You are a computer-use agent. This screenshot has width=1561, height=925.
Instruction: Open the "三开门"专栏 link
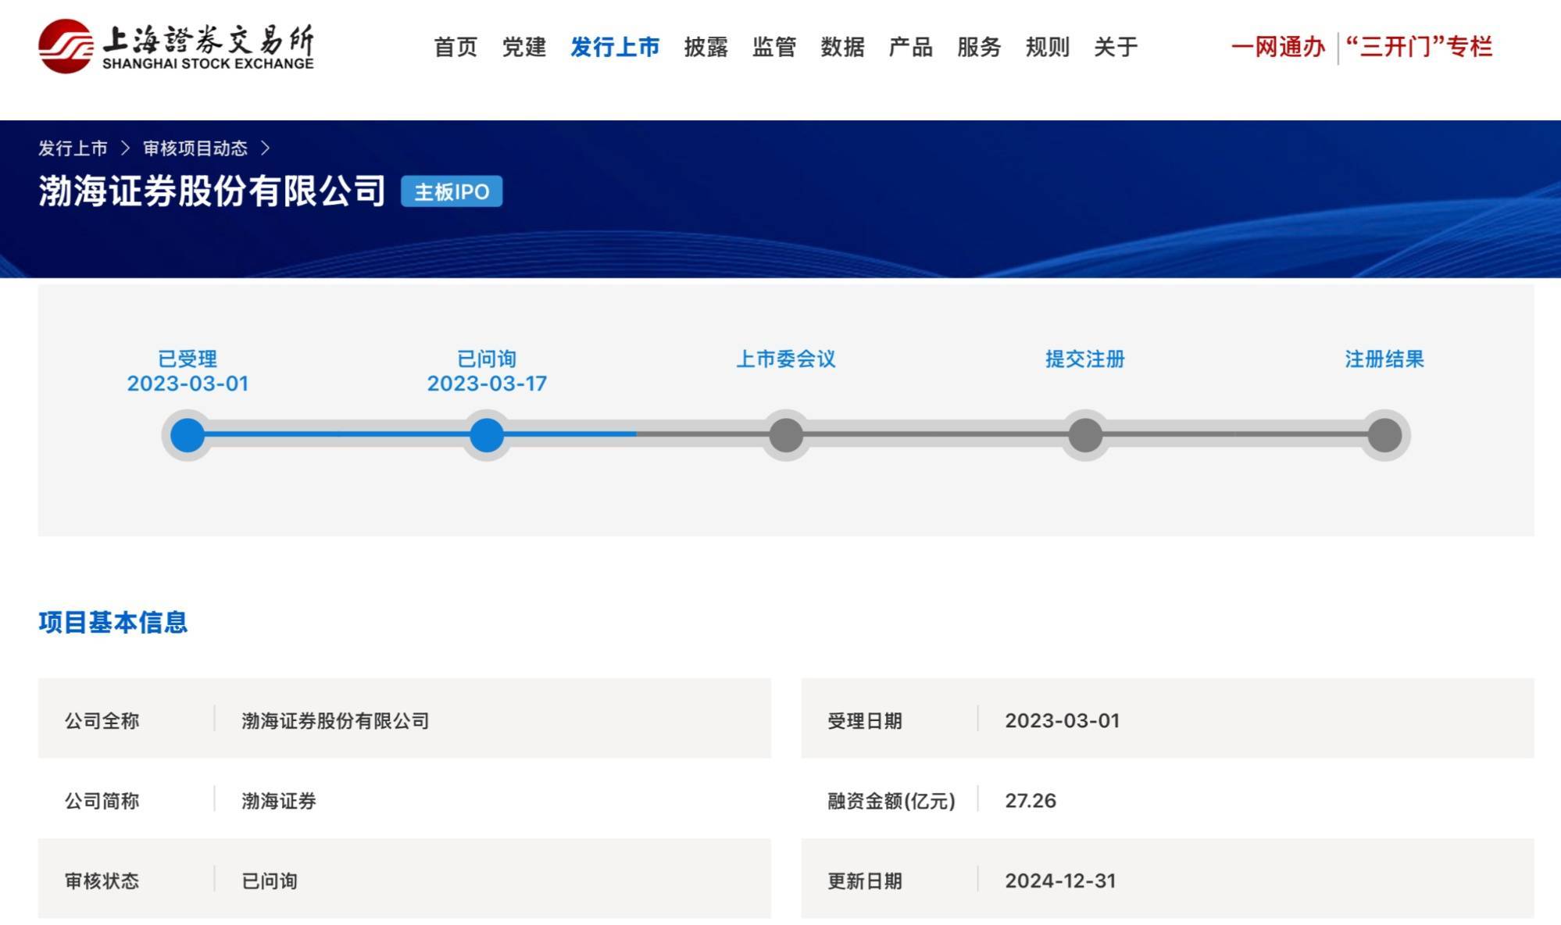click(x=1419, y=47)
